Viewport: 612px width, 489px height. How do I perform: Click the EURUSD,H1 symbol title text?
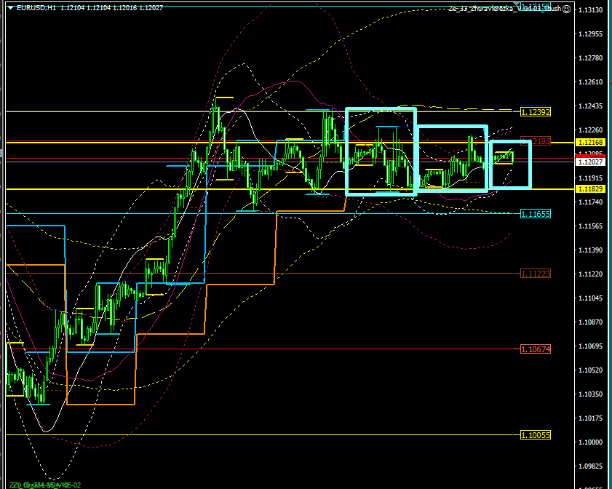(x=30, y=8)
